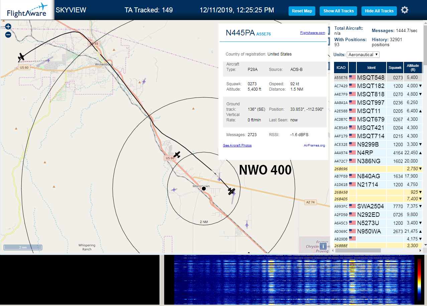
Task: Select the black aircraft icon near Wickenburg west end
Action: [x=21, y=57]
